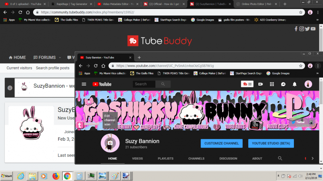Open YouTube messages share icon
This screenshot has height=181, width=323.
283,84
